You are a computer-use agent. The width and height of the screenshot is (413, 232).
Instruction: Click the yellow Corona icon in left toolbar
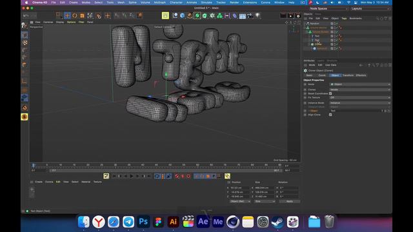click(25, 117)
